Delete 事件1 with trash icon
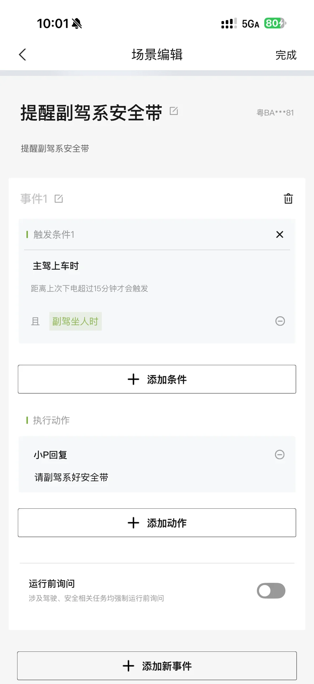 click(x=288, y=199)
